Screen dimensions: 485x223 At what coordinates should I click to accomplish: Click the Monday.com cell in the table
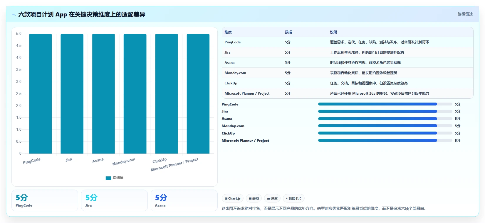coord(235,73)
